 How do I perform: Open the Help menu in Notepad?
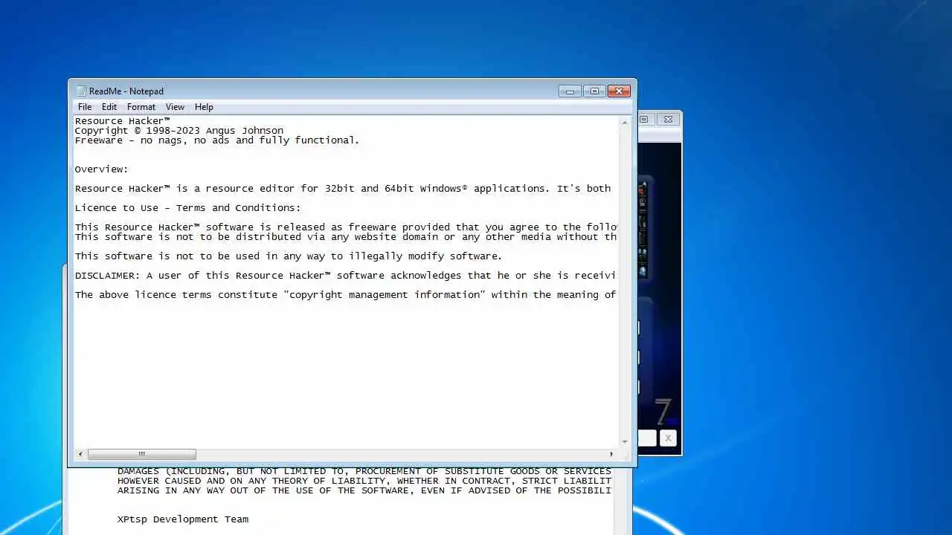204,107
